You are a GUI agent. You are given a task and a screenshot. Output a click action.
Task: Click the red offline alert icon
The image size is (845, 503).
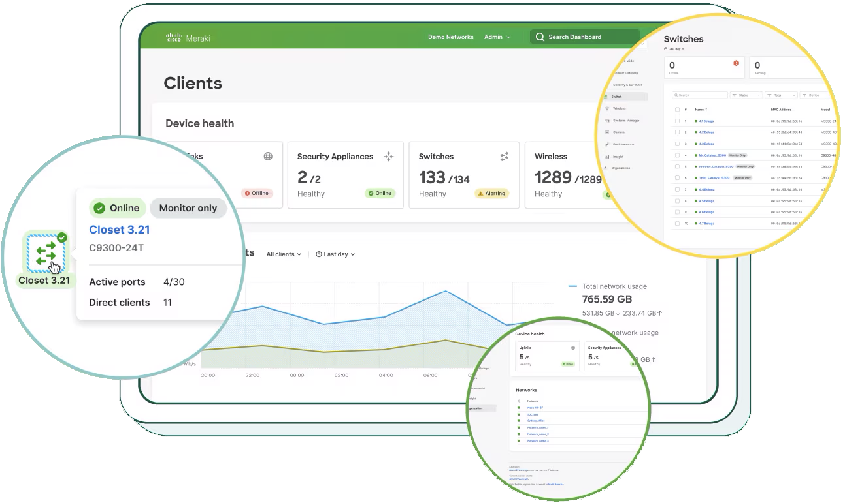point(736,63)
